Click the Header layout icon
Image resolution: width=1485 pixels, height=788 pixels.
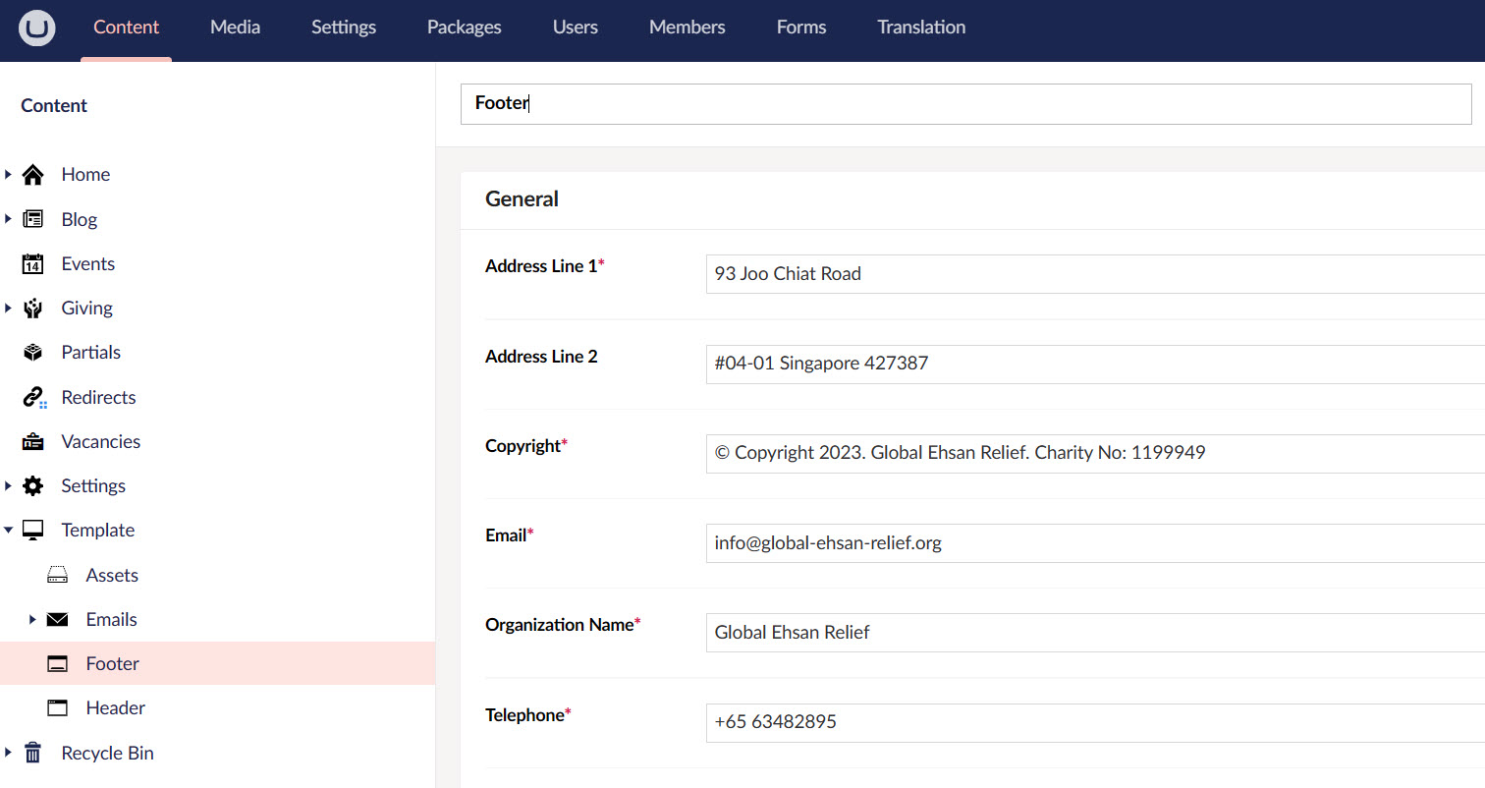(x=57, y=708)
